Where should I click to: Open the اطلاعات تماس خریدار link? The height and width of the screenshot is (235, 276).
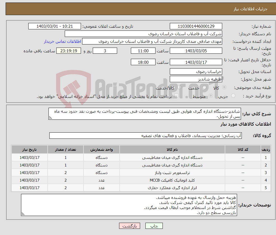point(62,41)
